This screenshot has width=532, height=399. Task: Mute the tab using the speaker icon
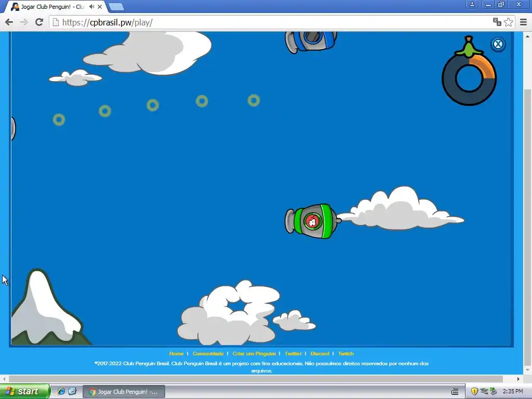point(91,6)
